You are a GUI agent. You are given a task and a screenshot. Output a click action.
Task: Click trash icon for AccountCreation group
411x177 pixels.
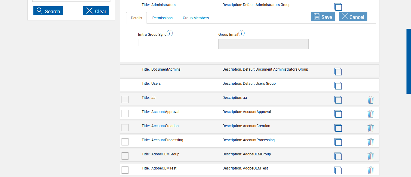tap(371, 128)
